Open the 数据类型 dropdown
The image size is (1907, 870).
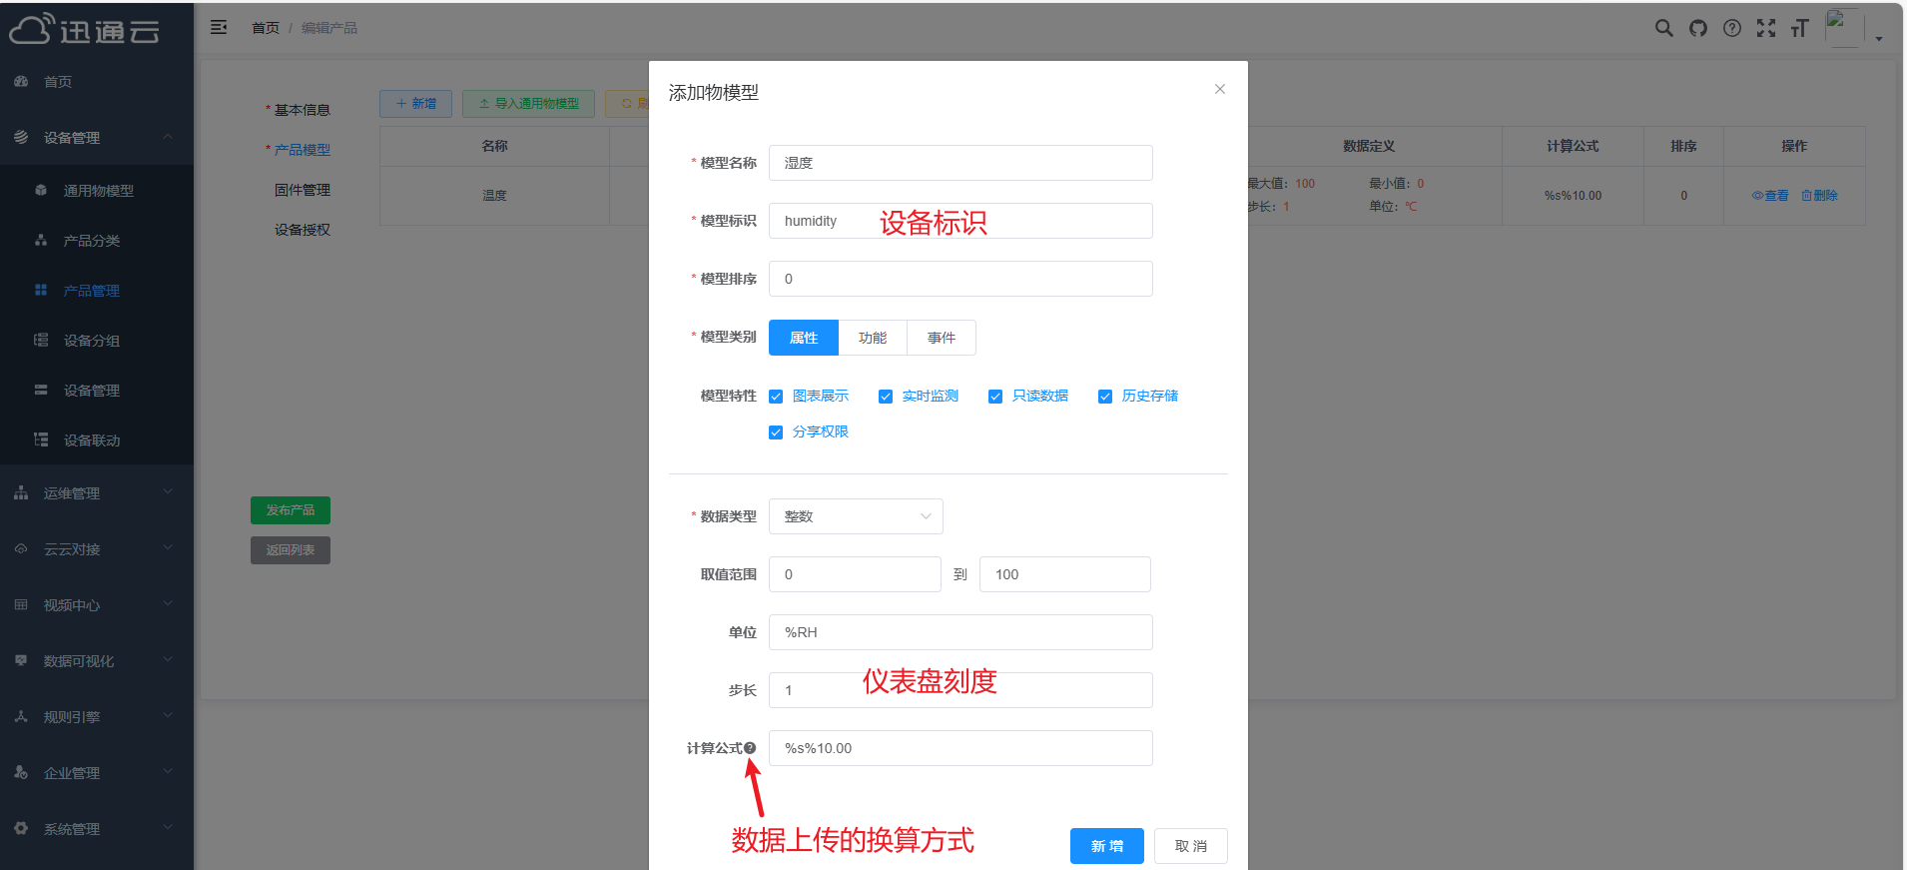(x=856, y=516)
